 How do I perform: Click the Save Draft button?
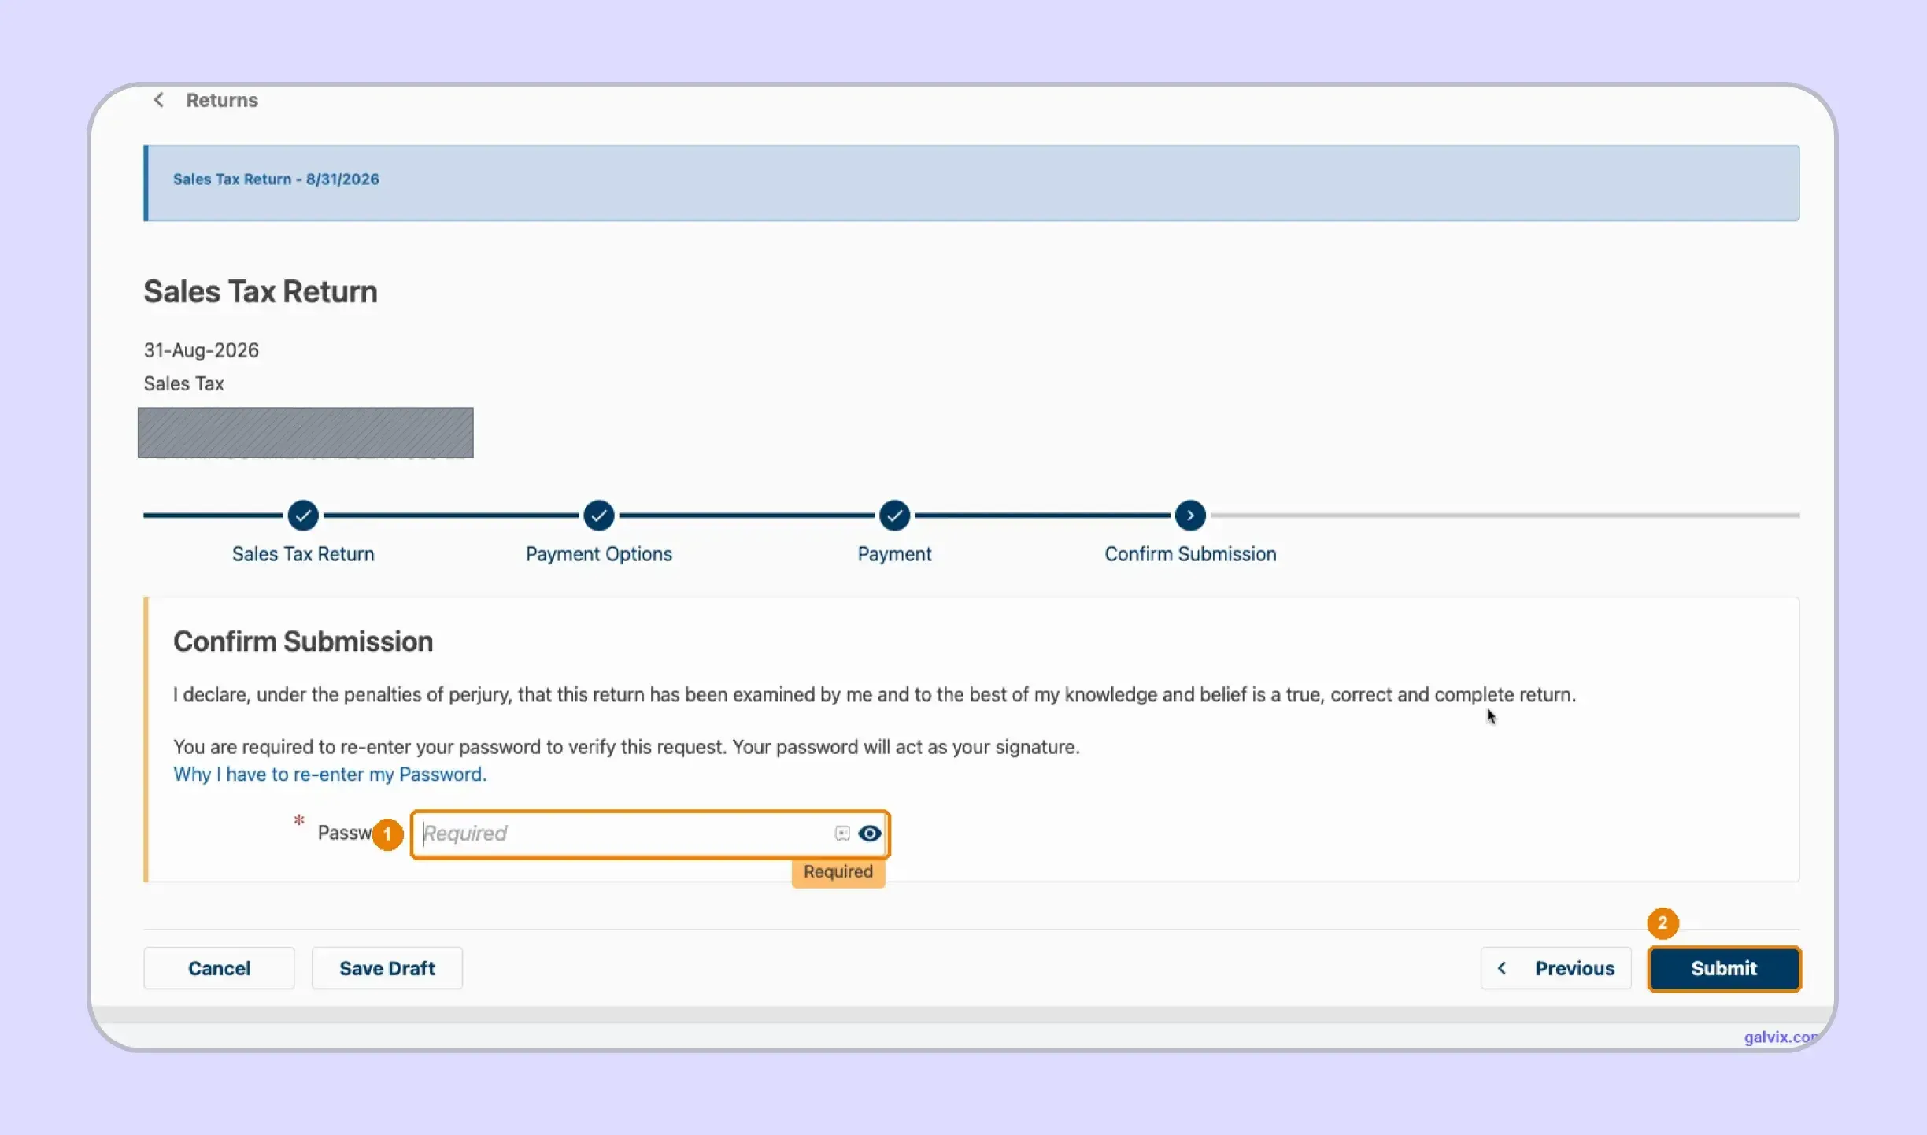click(x=387, y=968)
